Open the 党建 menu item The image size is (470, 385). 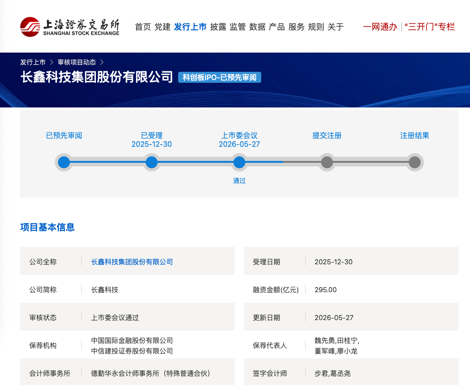pyautogui.click(x=163, y=27)
